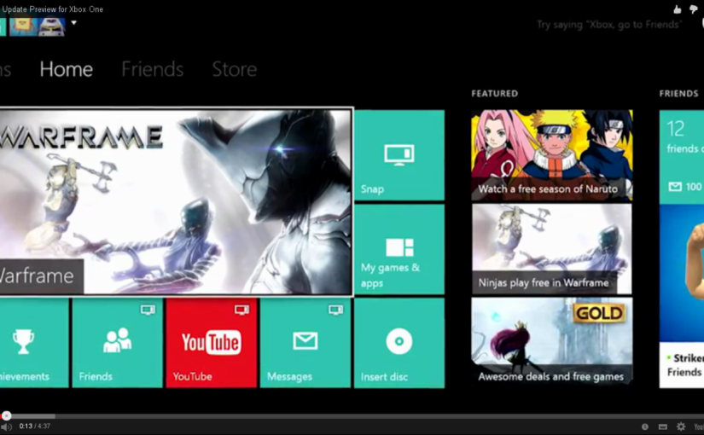The image size is (704, 435).
Task: Switch to the Store tab
Action: tap(235, 69)
